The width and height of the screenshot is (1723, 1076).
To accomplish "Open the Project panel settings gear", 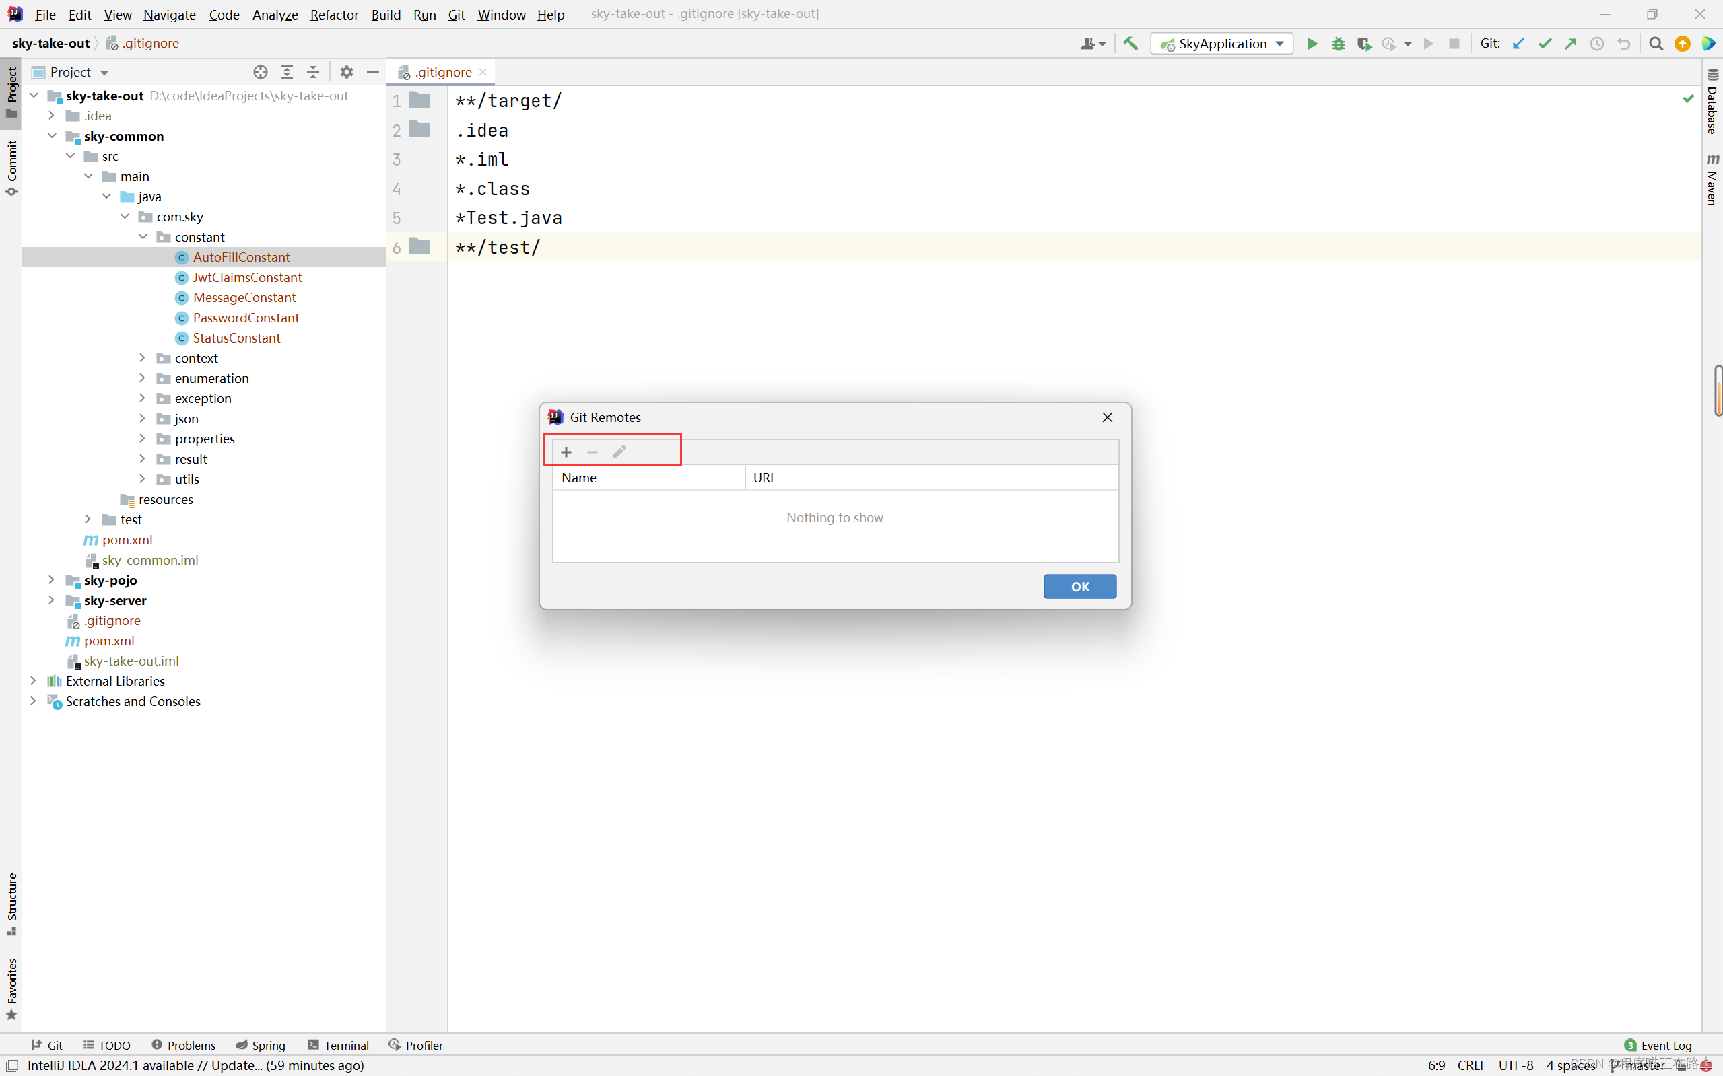I will (x=347, y=72).
